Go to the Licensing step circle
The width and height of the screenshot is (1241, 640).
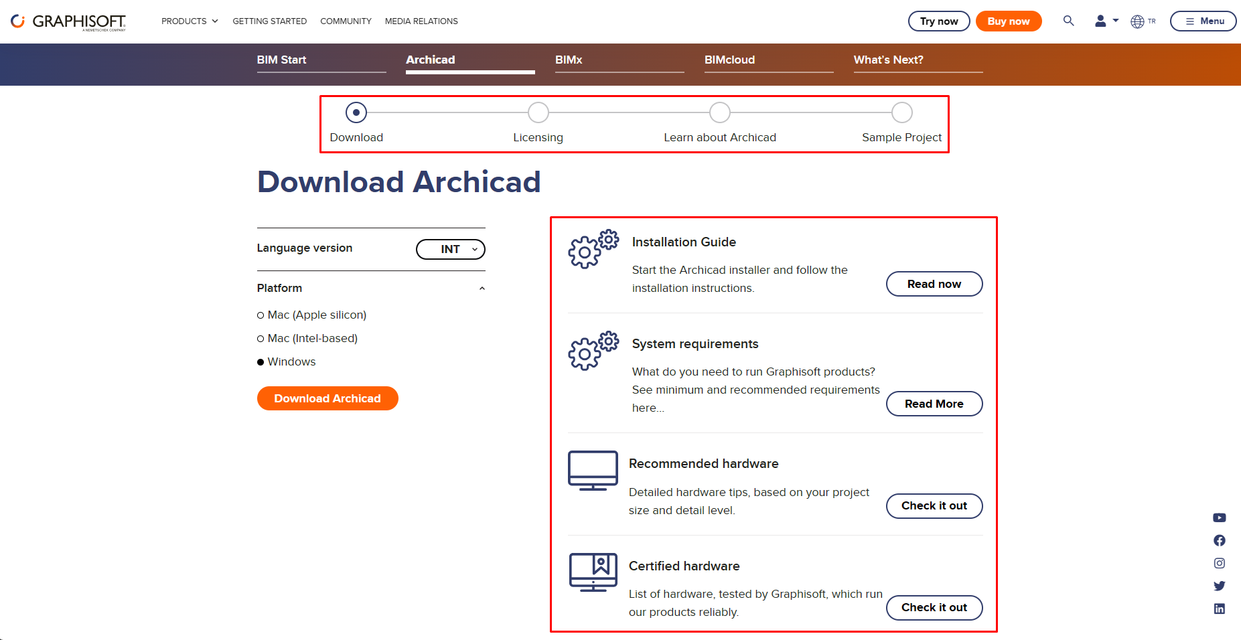coord(538,112)
